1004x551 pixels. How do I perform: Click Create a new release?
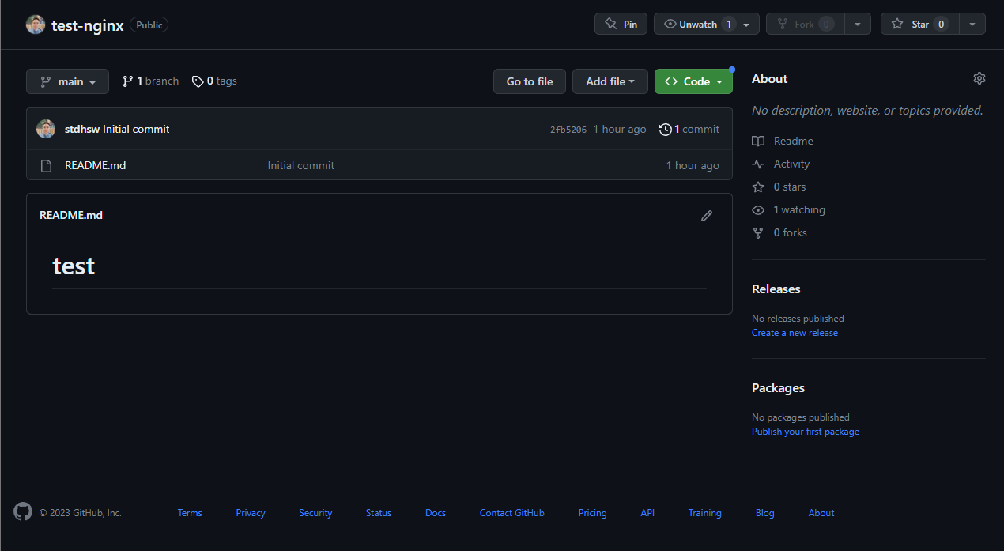(795, 333)
